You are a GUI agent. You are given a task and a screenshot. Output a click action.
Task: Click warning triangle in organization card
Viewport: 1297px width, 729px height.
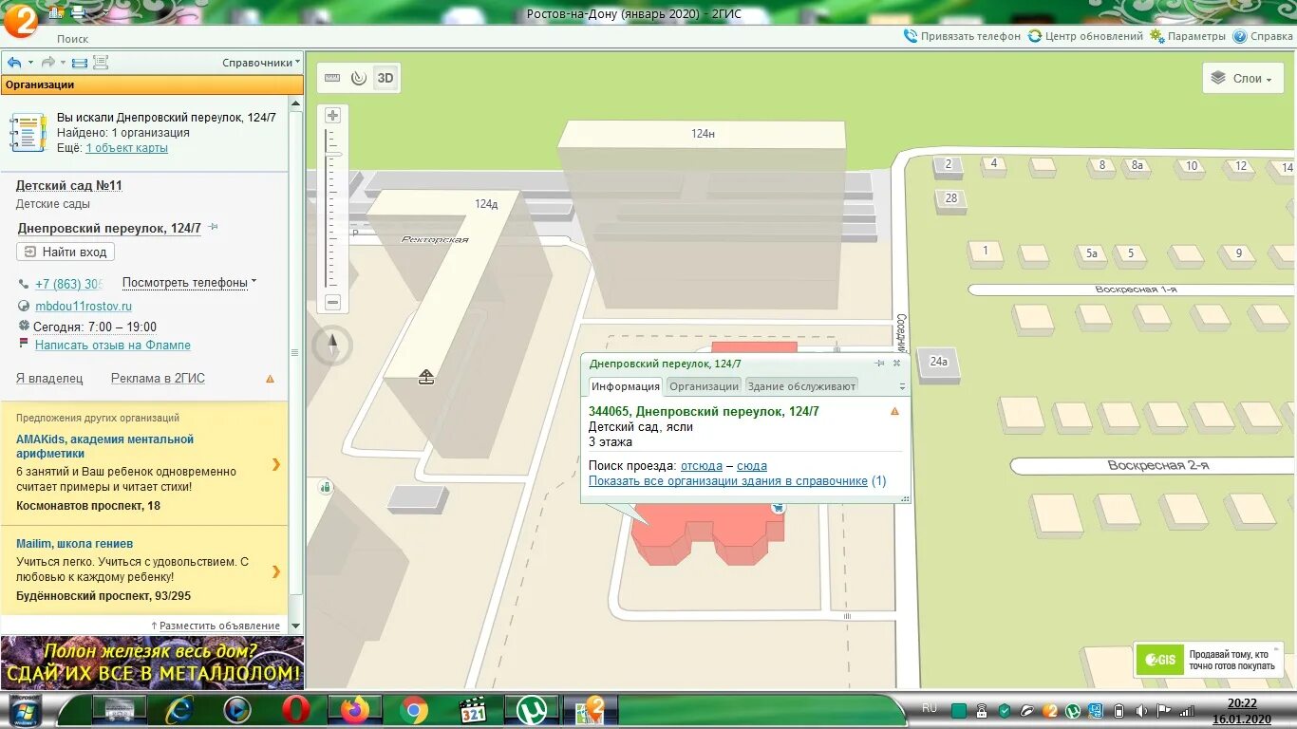point(270,379)
